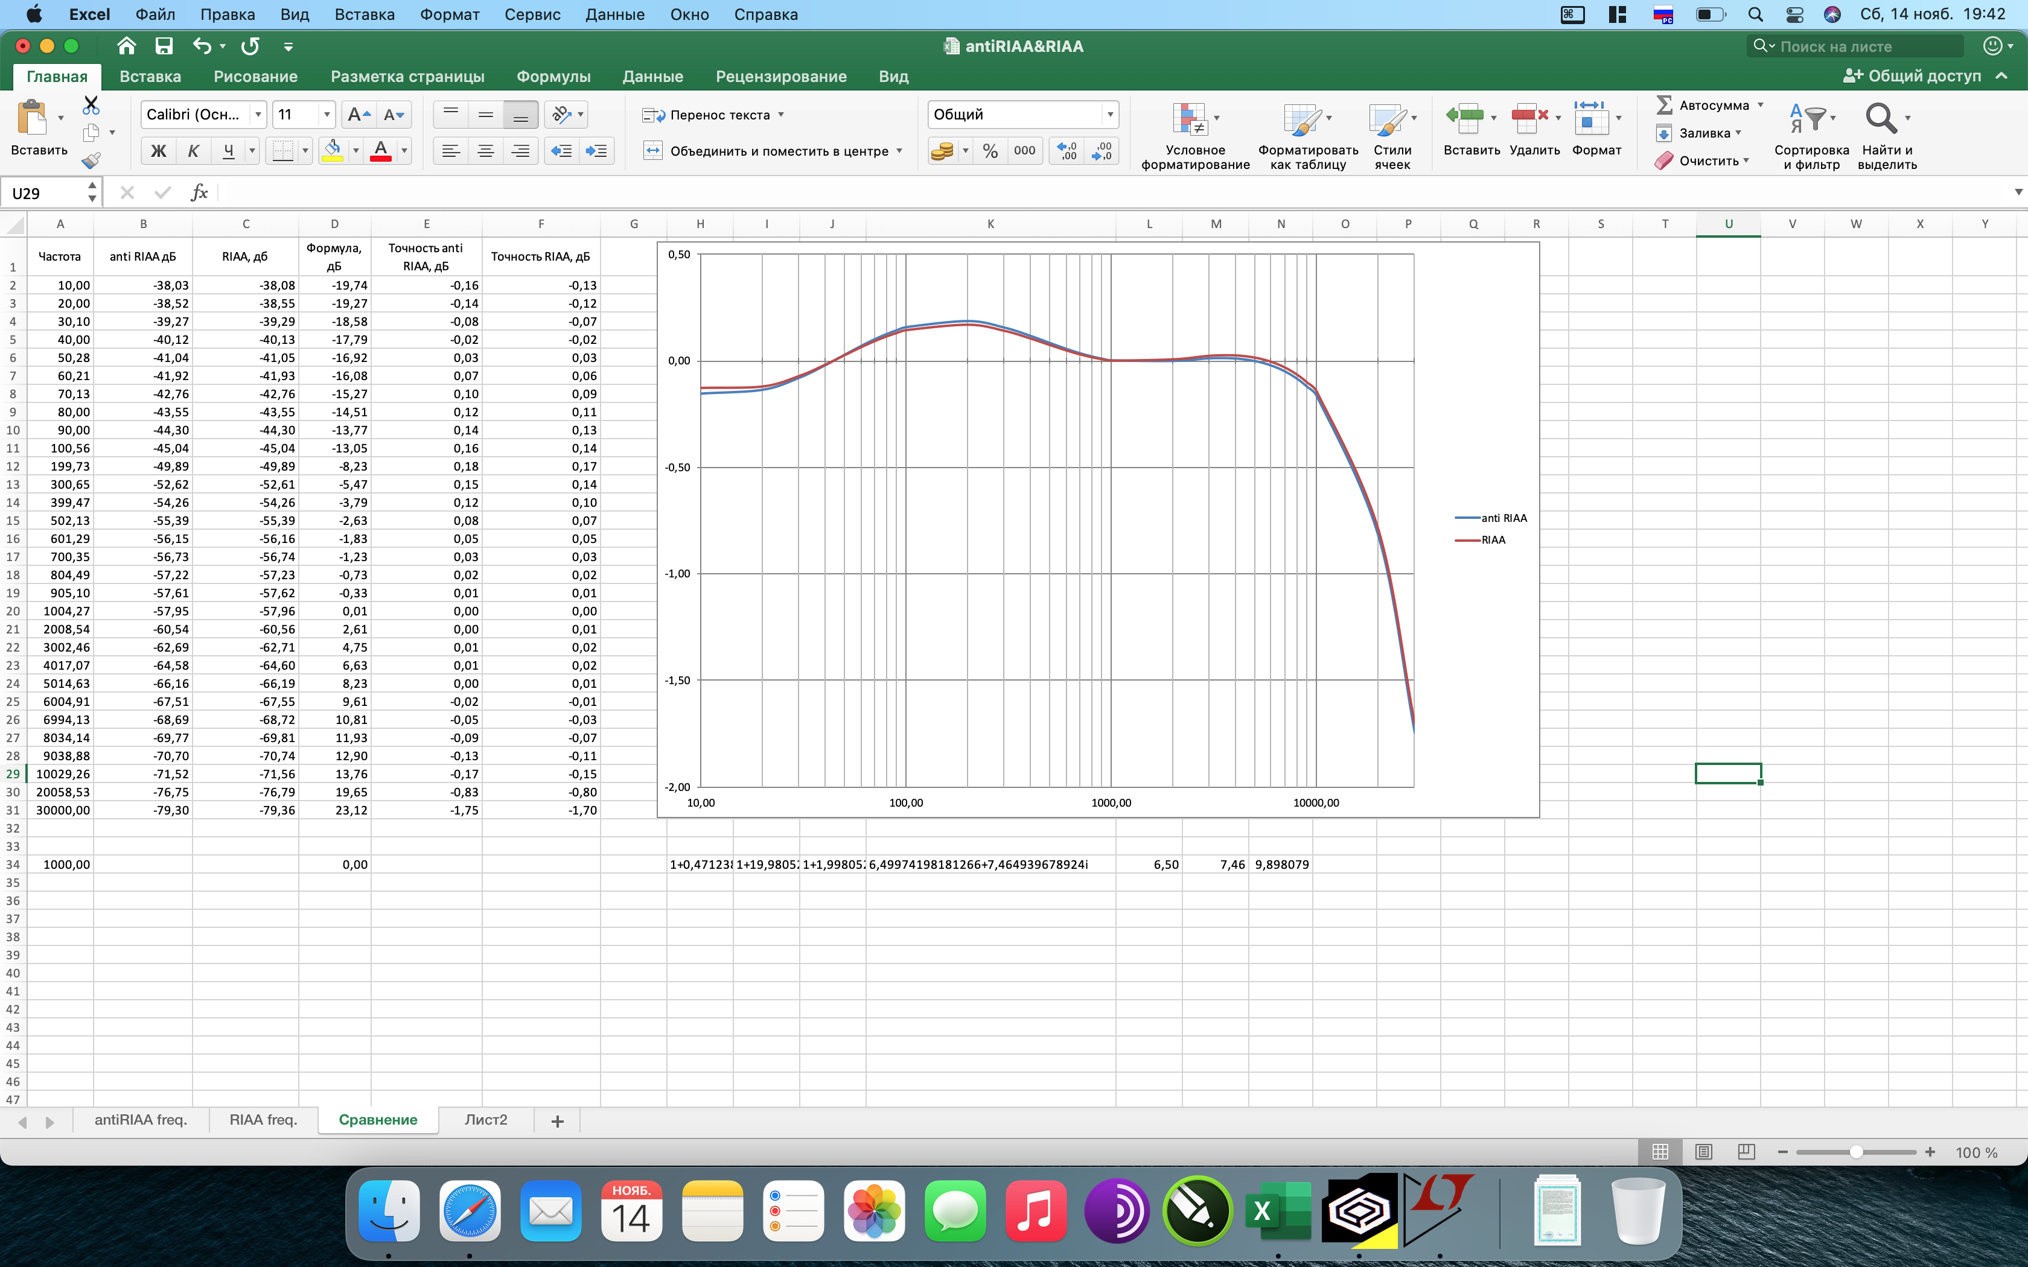Open the font name Calibri dropdown
Image resolution: width=2028 pixels, height=1267 pixels.
(x=259, y=115)
